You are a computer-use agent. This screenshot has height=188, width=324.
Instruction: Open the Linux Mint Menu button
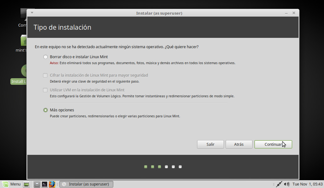point(11,184)
